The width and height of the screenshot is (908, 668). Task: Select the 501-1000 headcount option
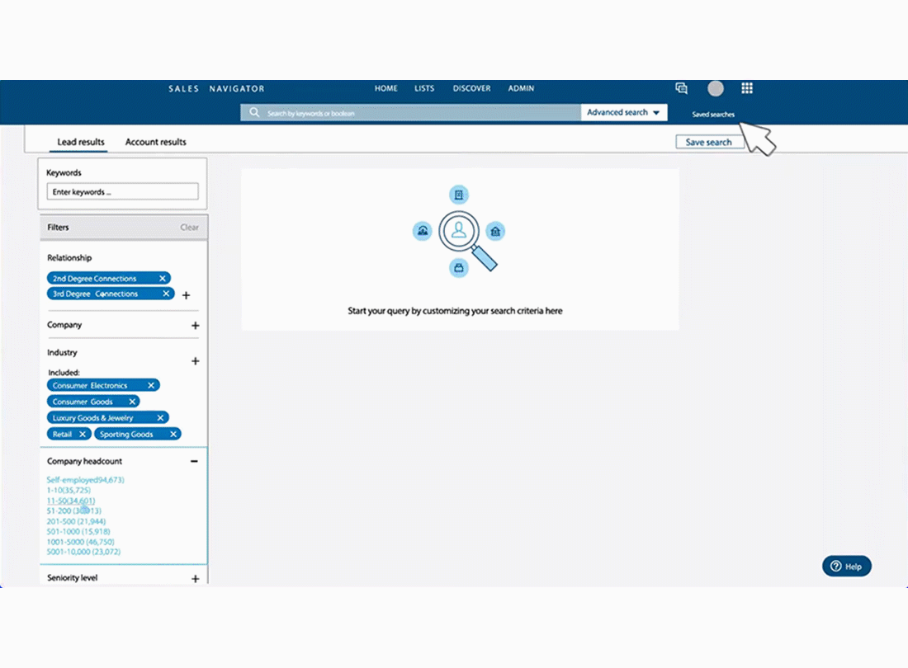(78, 531)
